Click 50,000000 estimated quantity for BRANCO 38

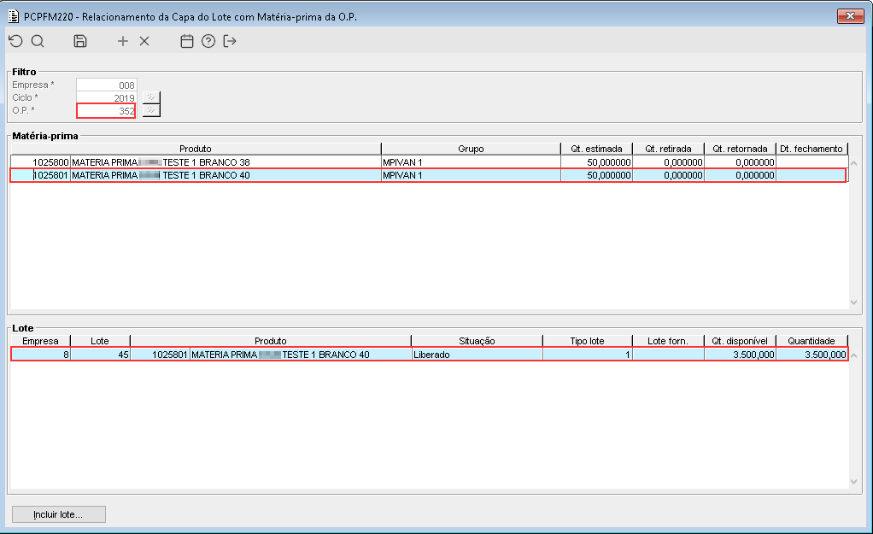(x=596, y=162)
